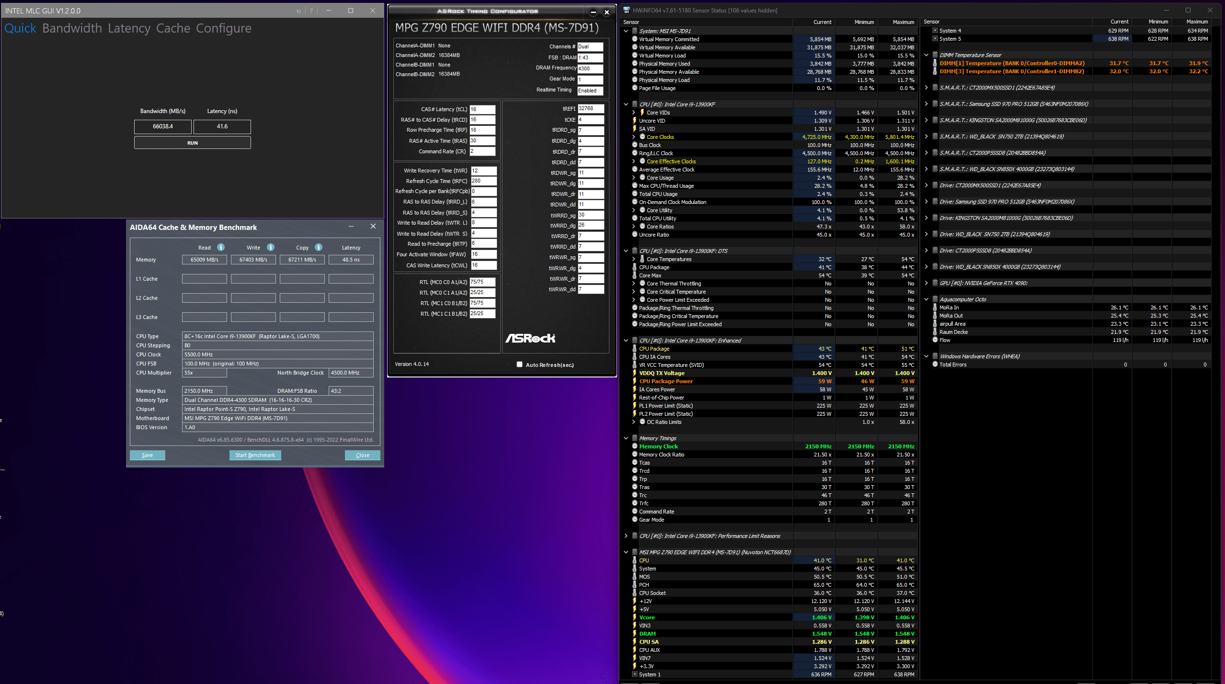
Task: Click the Gear Mode field in ASRock configurator
Action: (x=590, y=80)
